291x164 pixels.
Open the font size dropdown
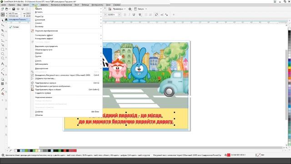119,15
